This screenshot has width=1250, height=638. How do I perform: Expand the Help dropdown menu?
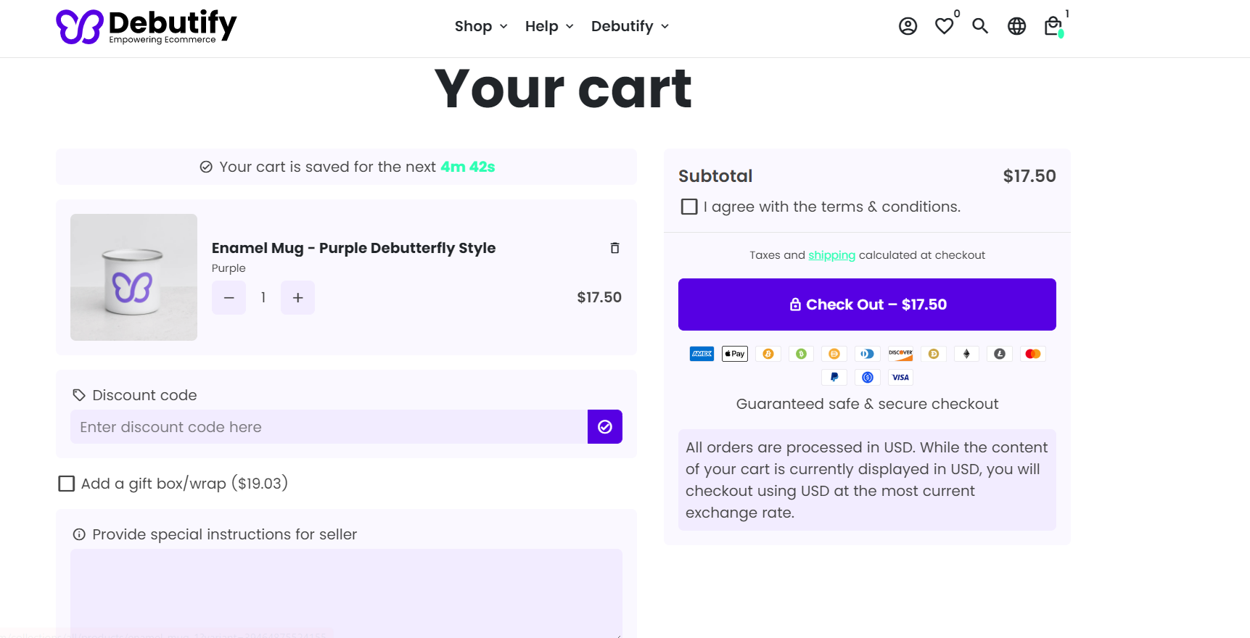coord(549,27)
